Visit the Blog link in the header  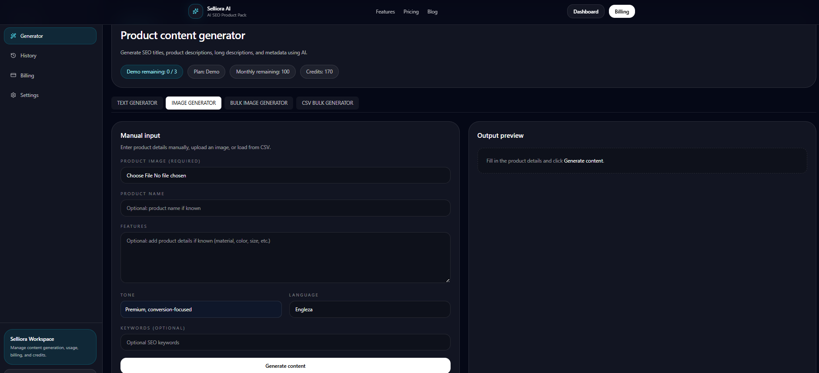coord(432,12)
